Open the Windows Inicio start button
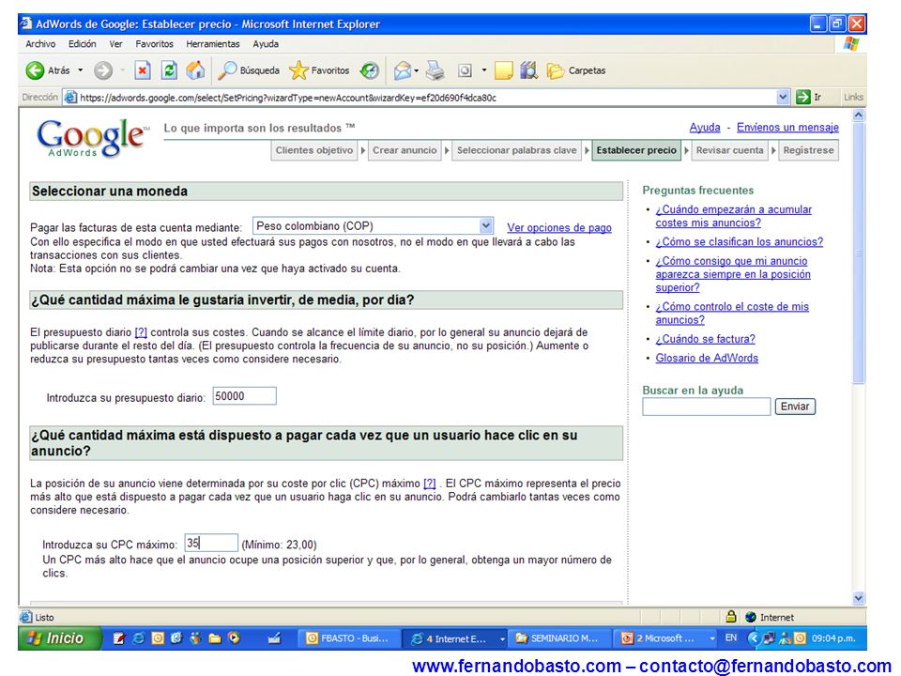 coord(59,638)
